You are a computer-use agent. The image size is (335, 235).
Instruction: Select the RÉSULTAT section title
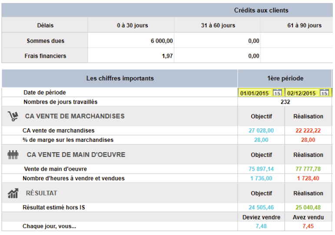coord(41,193)
